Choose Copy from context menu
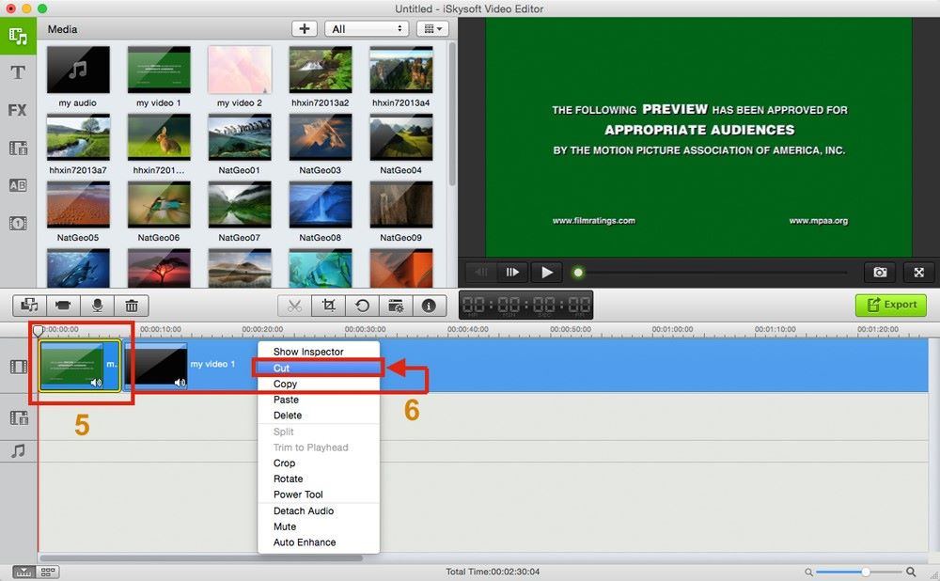The height and width of the screenshot is (581, 940). click(x=319, y=384)
